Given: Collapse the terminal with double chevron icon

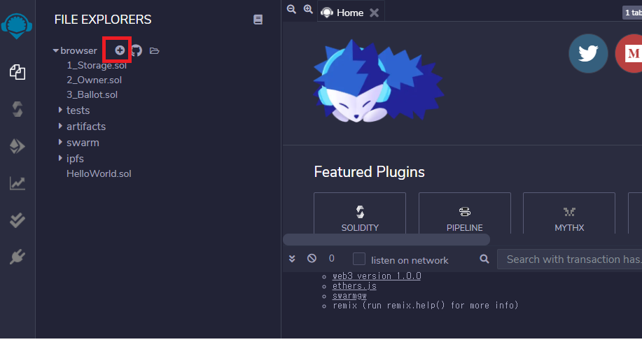Looking at the screenshot, I should 292,259.
